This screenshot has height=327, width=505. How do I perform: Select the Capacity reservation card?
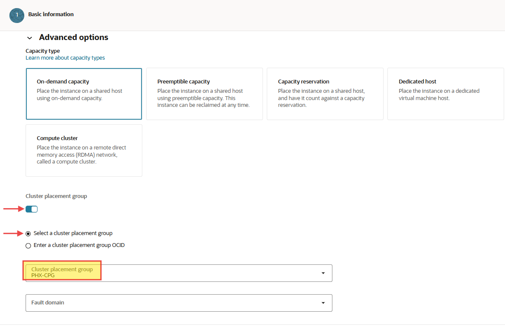pyautogui.click(x=325, y=94)
